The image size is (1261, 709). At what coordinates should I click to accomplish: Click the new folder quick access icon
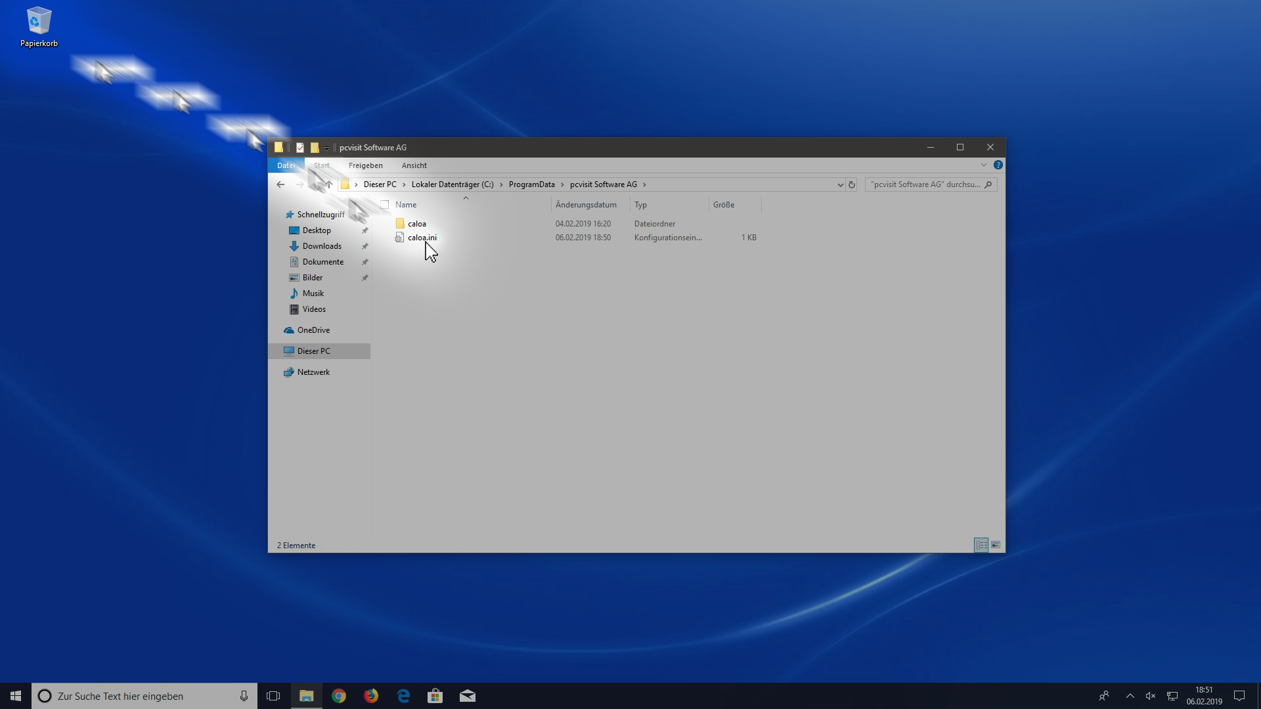[315, 148]
